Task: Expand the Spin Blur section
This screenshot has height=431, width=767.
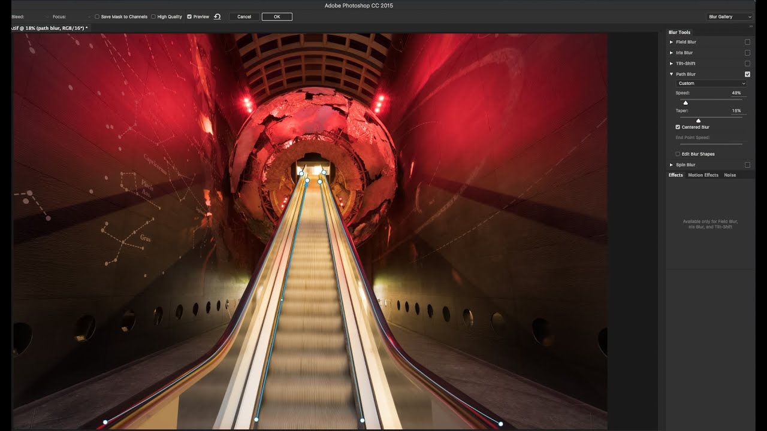Action: (671, 165)
